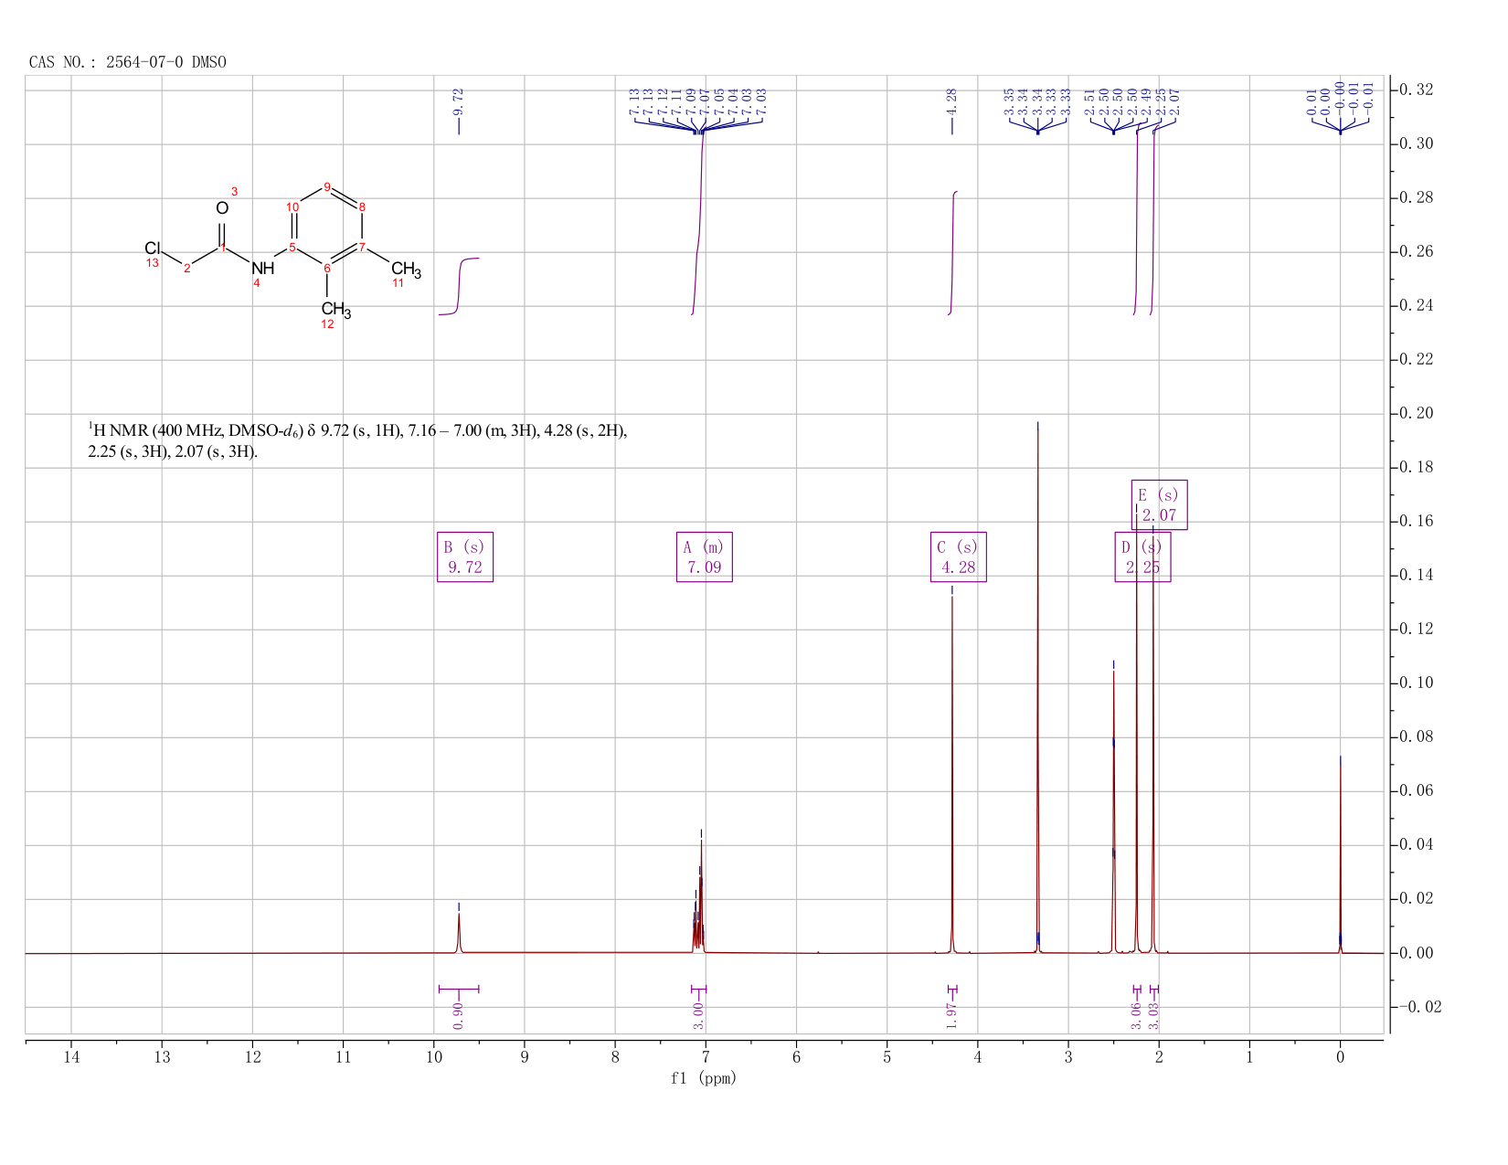Click the integral value 0.90
1508x1165 pixels.
point(459,1015)
